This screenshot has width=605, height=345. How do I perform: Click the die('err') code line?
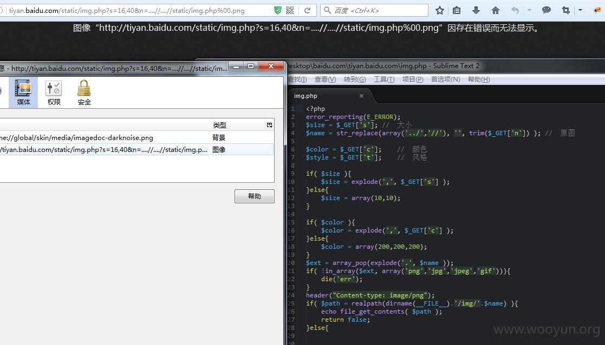(x=342, y=279)
